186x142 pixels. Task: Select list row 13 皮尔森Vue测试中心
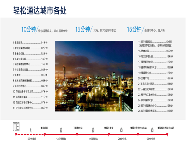point(30,108)
